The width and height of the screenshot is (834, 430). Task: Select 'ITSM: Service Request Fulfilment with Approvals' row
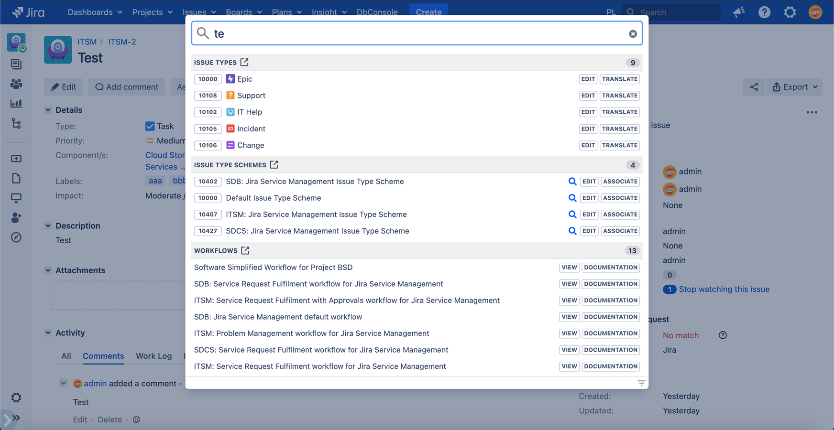point(417,301)
